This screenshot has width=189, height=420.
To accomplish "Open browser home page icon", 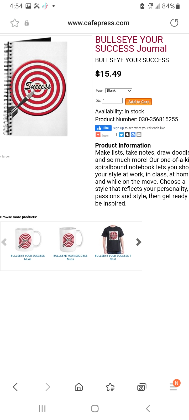I will coord(79,387).
